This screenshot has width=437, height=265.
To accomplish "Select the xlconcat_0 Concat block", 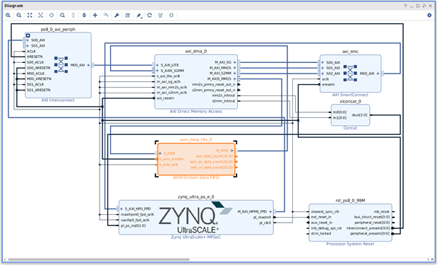I will (350, 115).
